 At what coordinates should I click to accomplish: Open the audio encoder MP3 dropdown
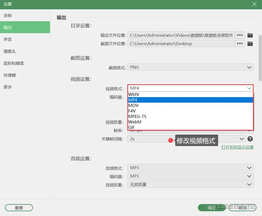click(x=190, y=176)
